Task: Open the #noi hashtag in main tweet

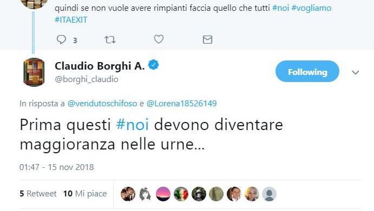Action: 133,125
